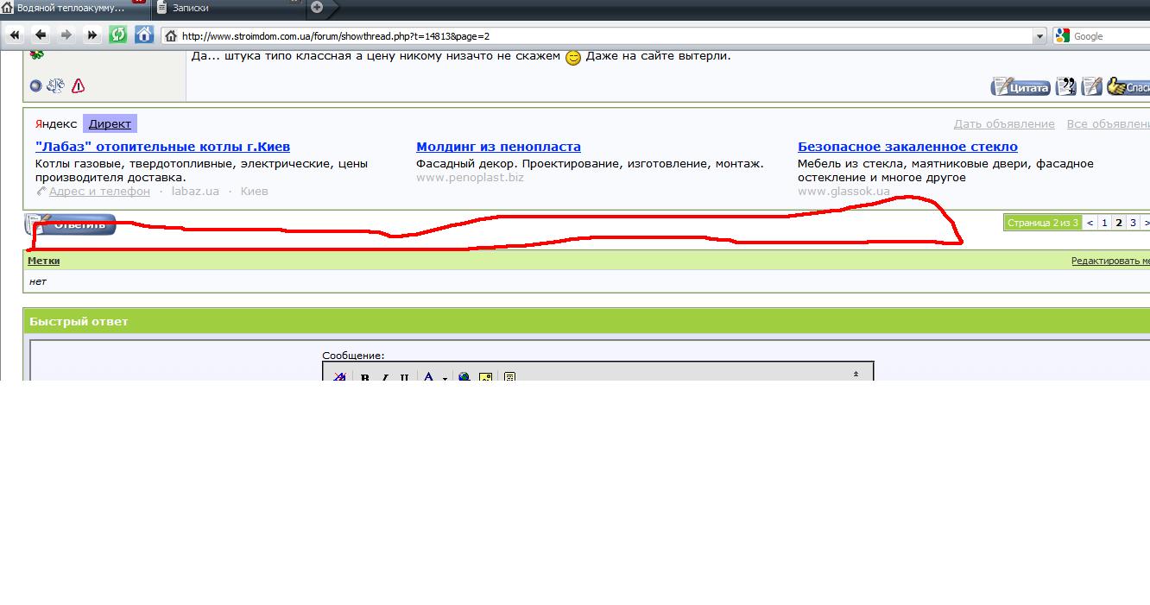Click the quick reply notepad icon
The width and height of the screenshot is (1150, 605).
pos(1092,86)
